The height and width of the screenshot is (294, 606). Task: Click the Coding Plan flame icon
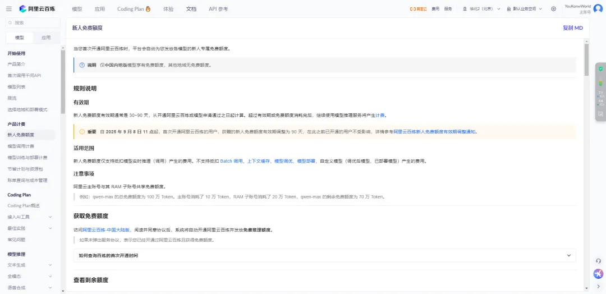click(x=148, y=9)
